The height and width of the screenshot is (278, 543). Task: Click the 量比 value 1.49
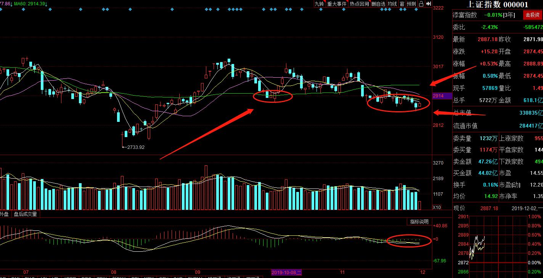click(x=538, y=88)
